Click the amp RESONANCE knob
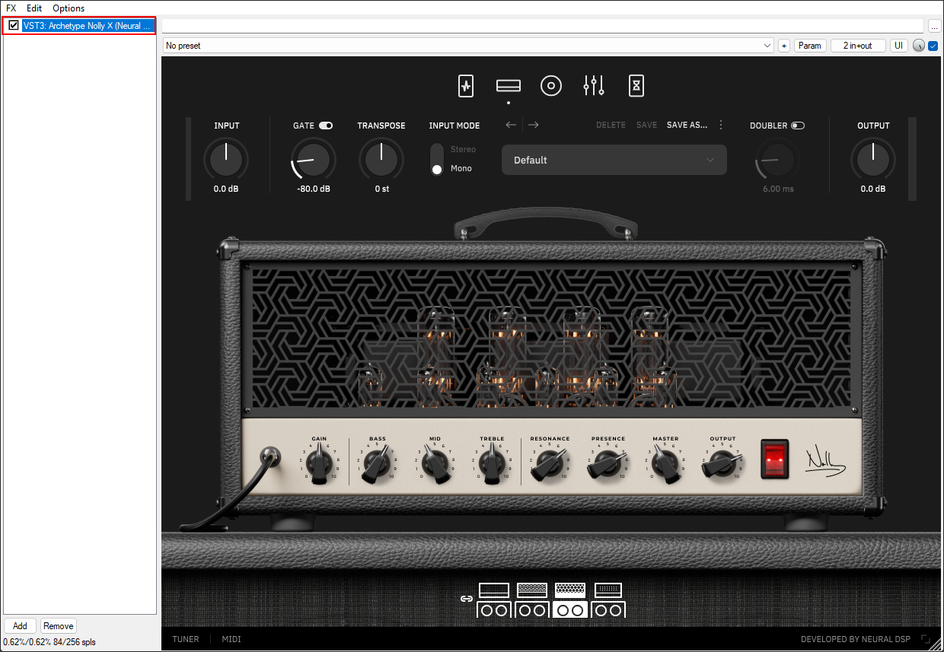The width and height of the screenshot is (944, 652). [x=549, y=463]
